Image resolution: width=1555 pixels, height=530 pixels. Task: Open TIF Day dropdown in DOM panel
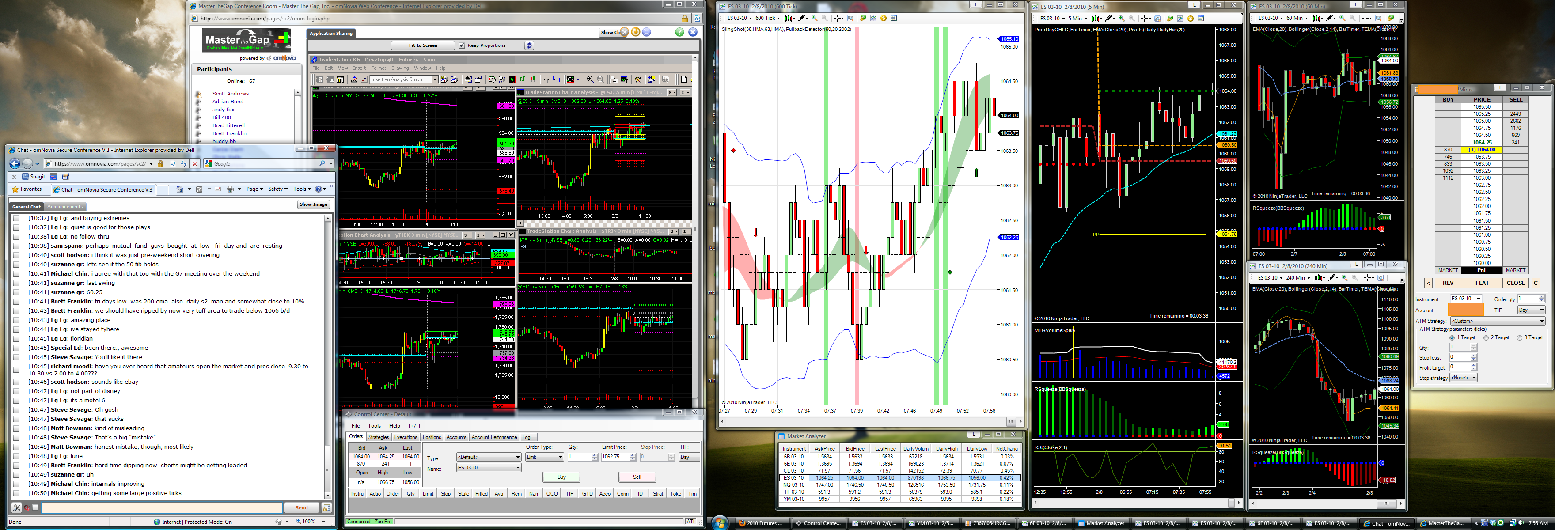[x=1531, y=310]
